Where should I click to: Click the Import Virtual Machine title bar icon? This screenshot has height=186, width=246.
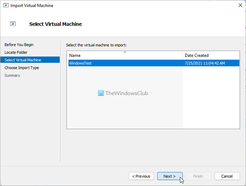6,6
